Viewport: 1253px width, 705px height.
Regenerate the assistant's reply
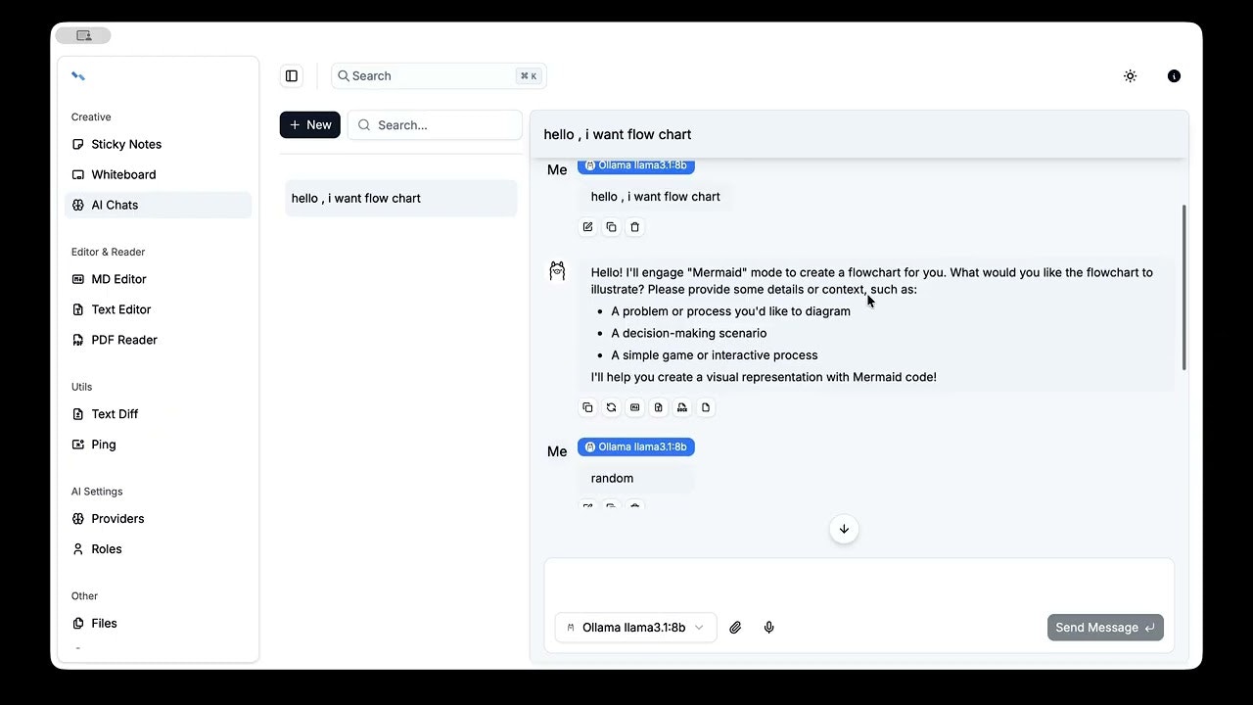(611, 407)
